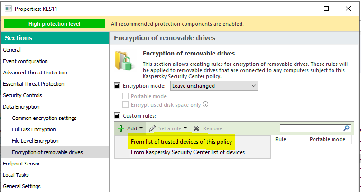Screen dimensions: 361x192
Task: Click the High protection level indicator
Action: 54,24
